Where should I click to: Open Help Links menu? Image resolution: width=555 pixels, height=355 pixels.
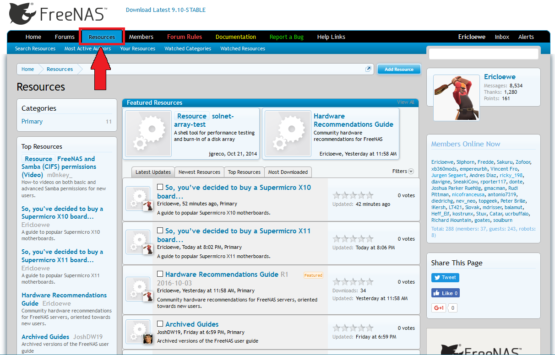(x=331, y=37)
